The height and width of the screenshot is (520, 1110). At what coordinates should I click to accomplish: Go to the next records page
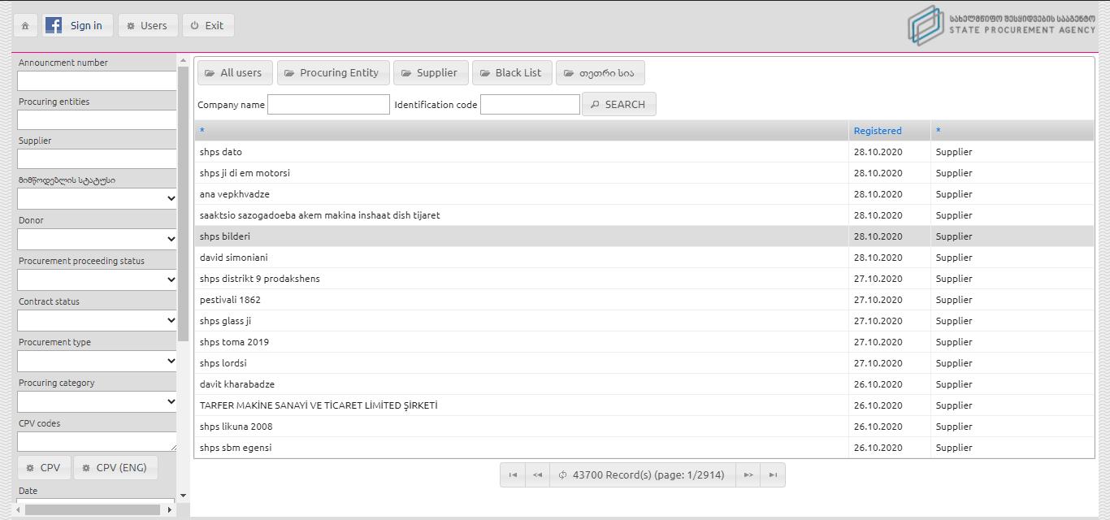pos(748,475)
